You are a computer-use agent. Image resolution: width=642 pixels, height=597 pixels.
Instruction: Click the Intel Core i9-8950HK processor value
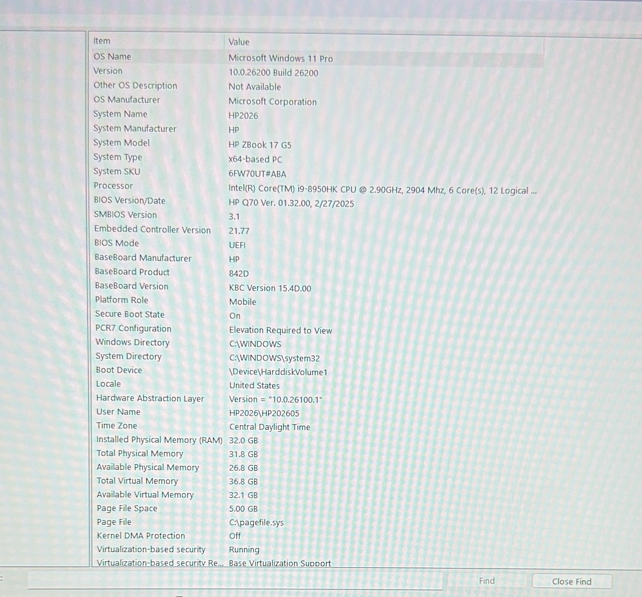tap(382, 190)
